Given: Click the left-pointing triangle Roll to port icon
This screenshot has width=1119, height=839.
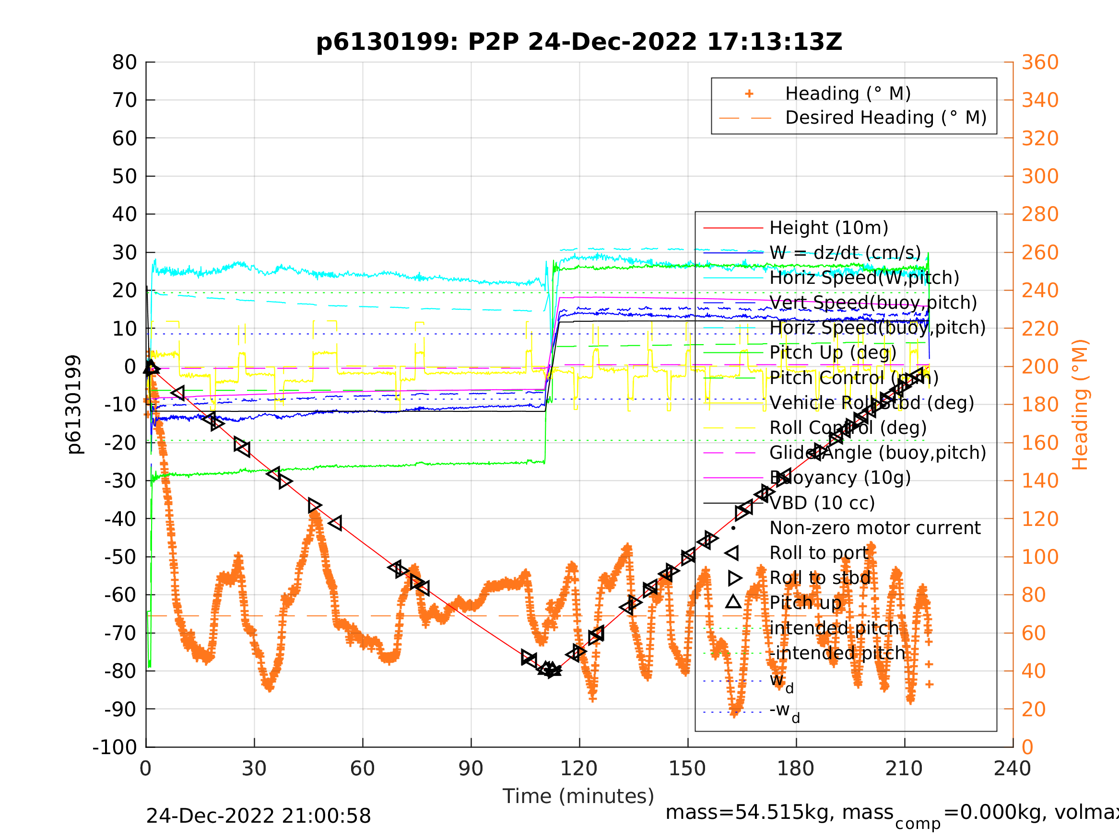Looking at the screenshot, I should tap(732, 553).
